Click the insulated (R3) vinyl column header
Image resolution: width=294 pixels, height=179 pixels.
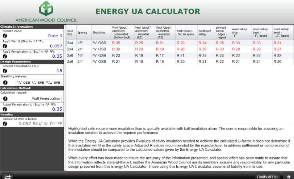click(x=165, y=32)
